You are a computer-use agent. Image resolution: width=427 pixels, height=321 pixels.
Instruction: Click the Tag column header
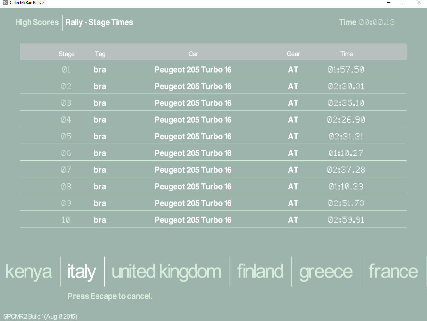click(x=100, y=54)
